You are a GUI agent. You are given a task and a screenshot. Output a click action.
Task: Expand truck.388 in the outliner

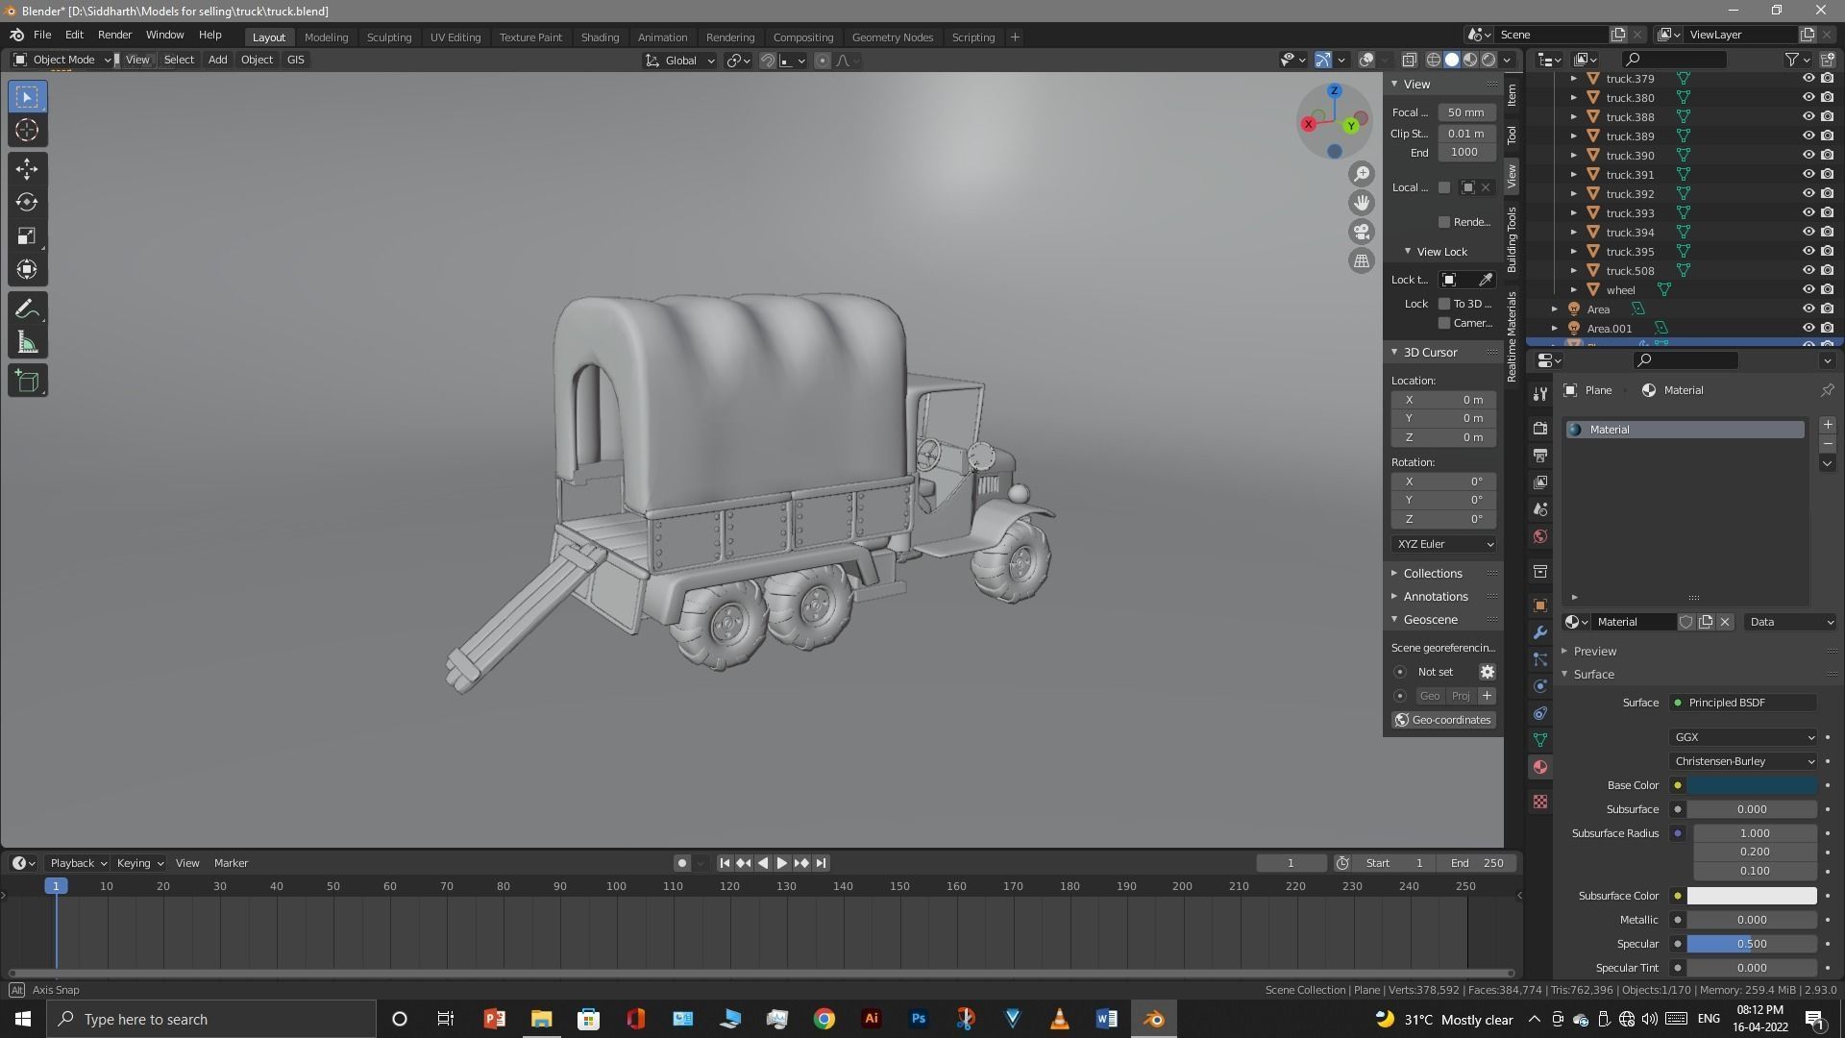(x=1573, y=117)
